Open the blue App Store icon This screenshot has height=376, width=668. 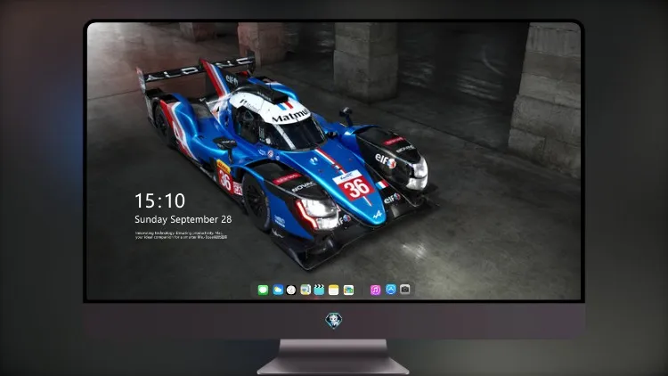[x=391, y=290]
